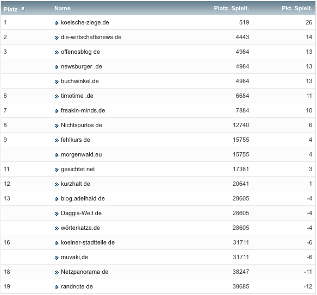Sort by the Name column header
The image size is (317, 295).
[x=63, y=8]
